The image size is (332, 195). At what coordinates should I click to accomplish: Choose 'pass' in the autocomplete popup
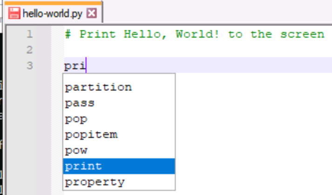(x=119, y=103)
